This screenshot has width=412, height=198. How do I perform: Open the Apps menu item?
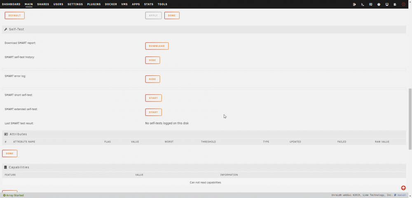[136, 4]
